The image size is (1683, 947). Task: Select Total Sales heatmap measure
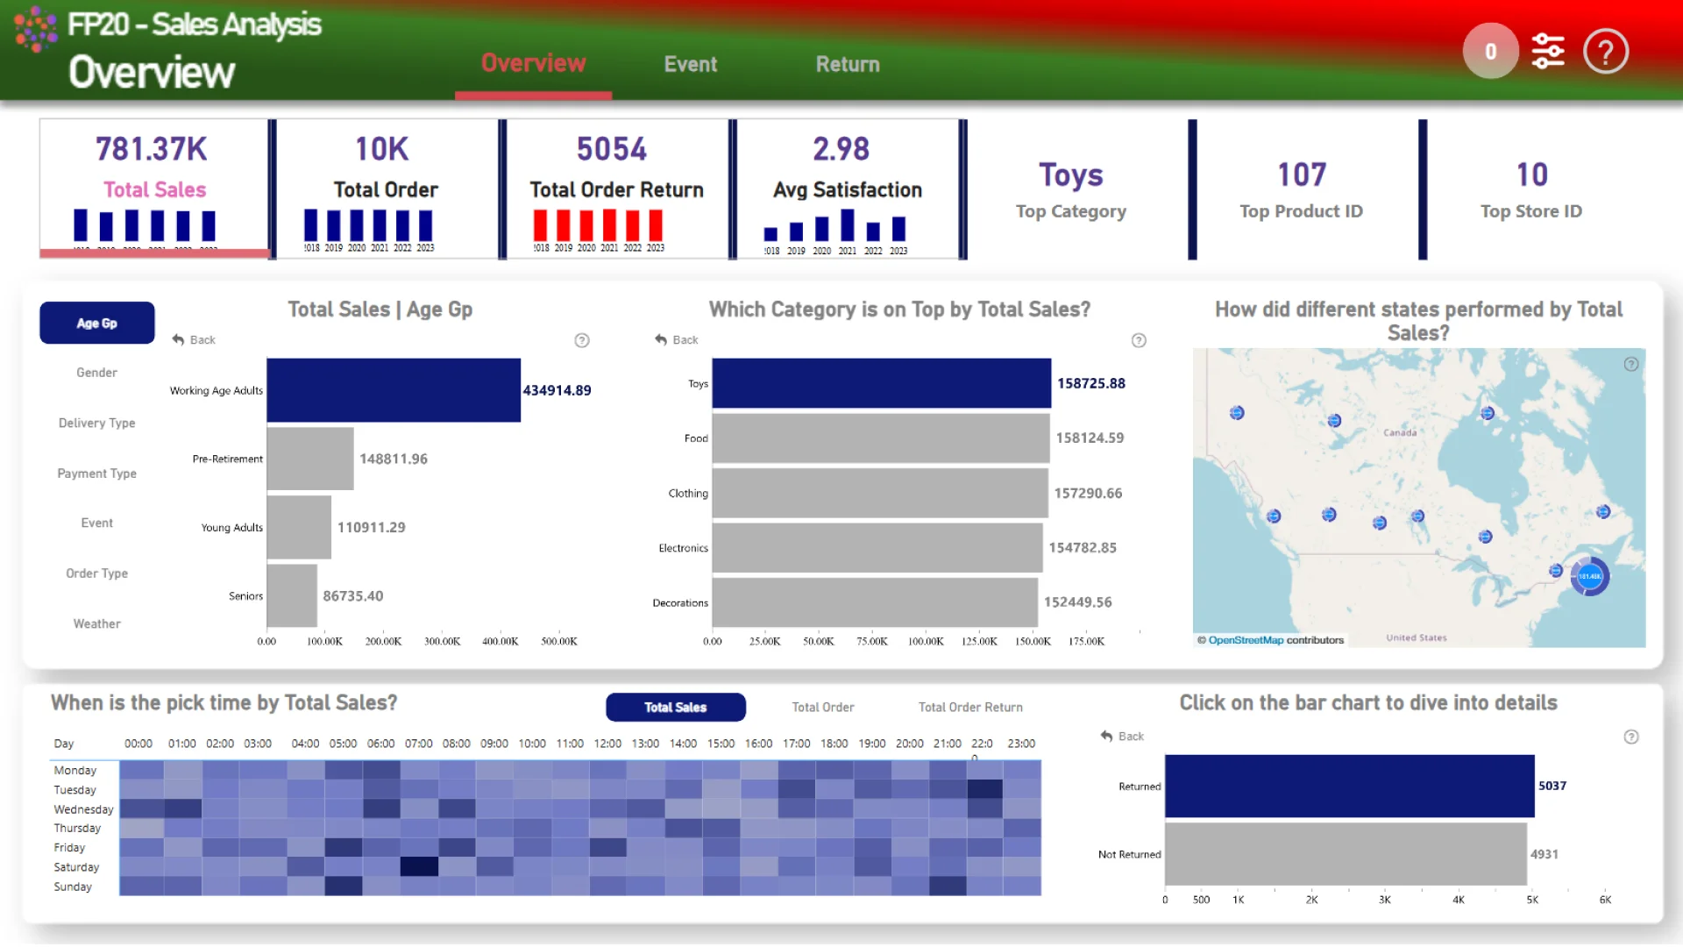(676, 708)
